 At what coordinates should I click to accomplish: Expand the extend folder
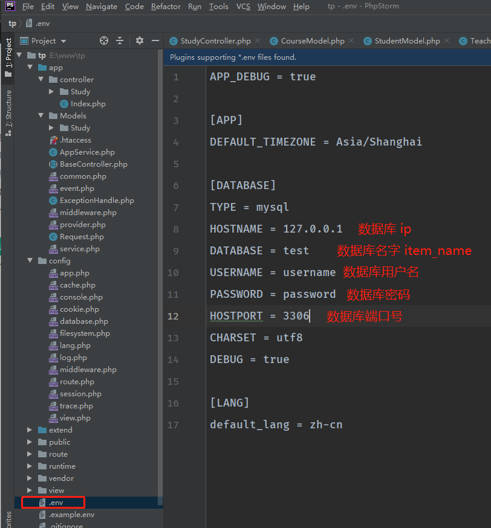30,430
